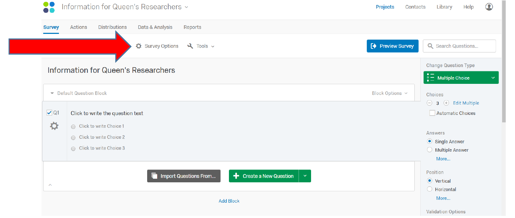Open the Data & Analysis tab
The height and width of the screenshot is (218, 515).
(155, 27)
